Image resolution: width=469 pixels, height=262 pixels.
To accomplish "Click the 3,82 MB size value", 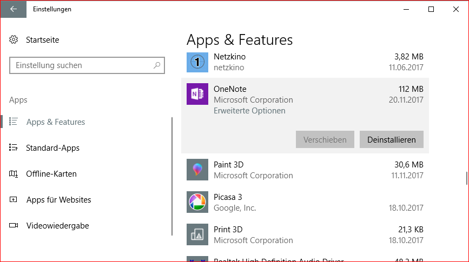I will [x=409, y=57].
